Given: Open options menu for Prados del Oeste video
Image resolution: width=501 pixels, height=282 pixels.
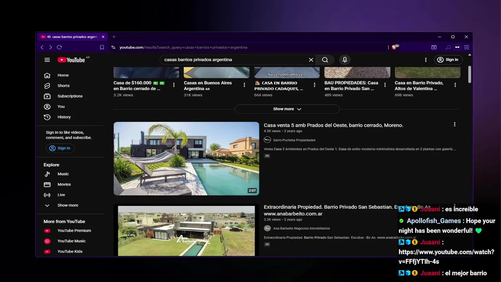Looking at the screenshot, I should tap(454, 125).
